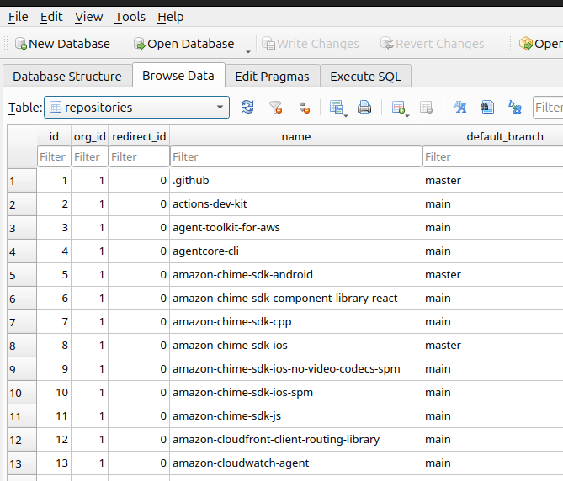Click the 'main' cell for actions-dev-kit
The image size is (563, 481).
click(x=492, y=204)
